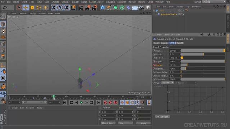Screen dimensions: 230x129
Task: Activate the Move tool
Action: (26, 8)
